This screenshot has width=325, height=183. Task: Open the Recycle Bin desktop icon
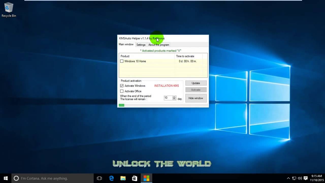[x=9, y=10]
